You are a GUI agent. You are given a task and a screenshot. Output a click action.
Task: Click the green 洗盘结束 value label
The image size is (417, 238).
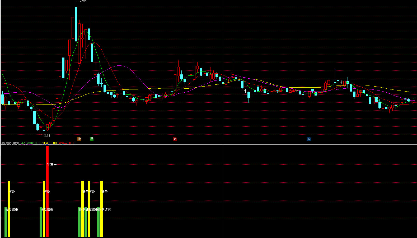[31, 143]
